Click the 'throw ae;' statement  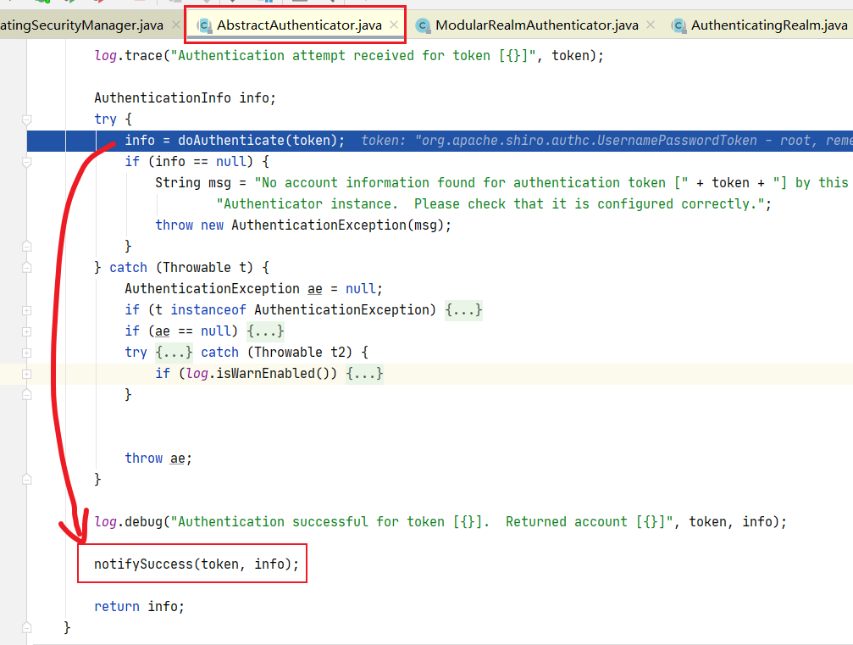pyautogui.click(x=158, y=459)
